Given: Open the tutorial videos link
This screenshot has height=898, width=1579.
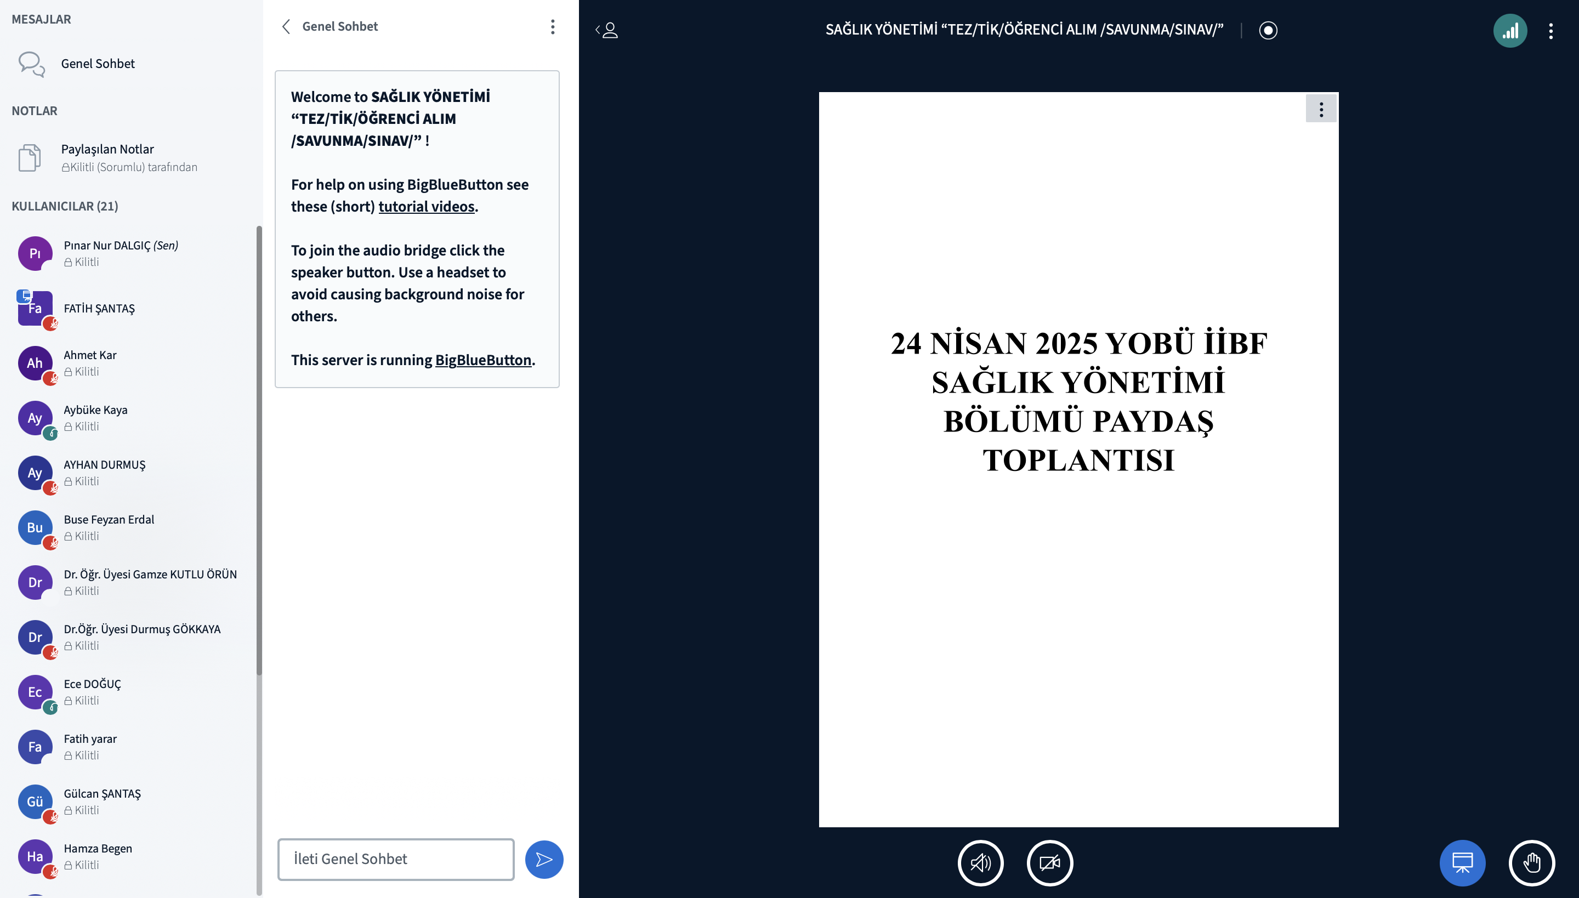Looking at the screenshot, I should [426, 207].
